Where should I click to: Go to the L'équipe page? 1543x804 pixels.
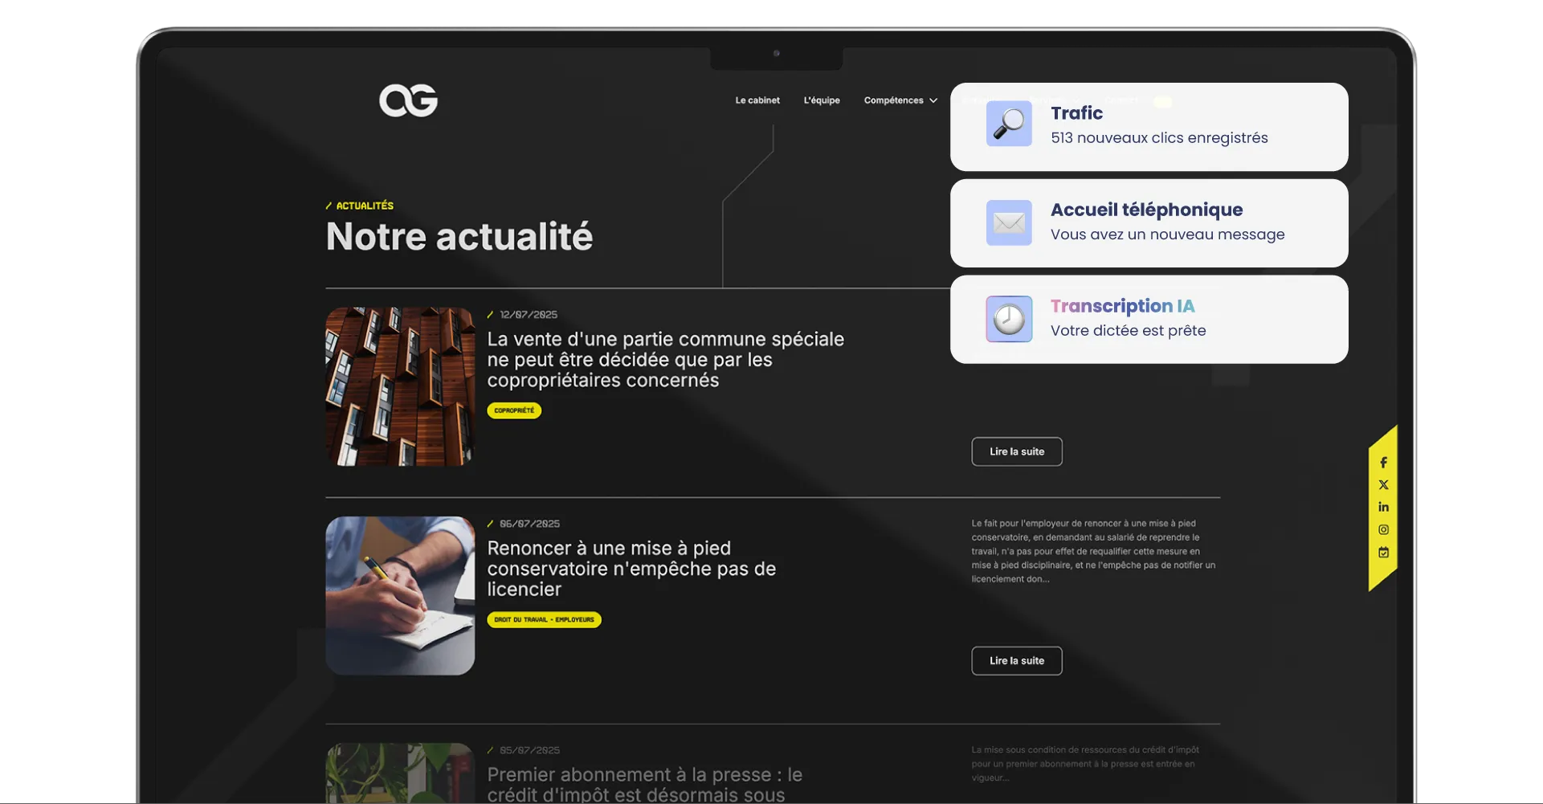[822, 100]
